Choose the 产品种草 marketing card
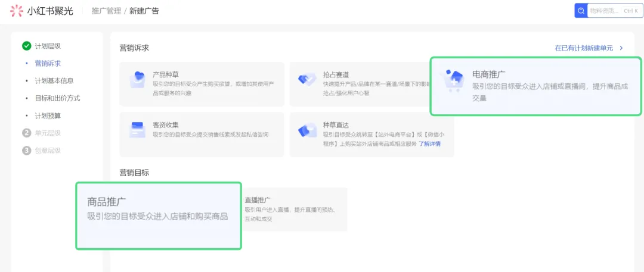The height and width of the screenshot is (272, 644). pos(202,84)
